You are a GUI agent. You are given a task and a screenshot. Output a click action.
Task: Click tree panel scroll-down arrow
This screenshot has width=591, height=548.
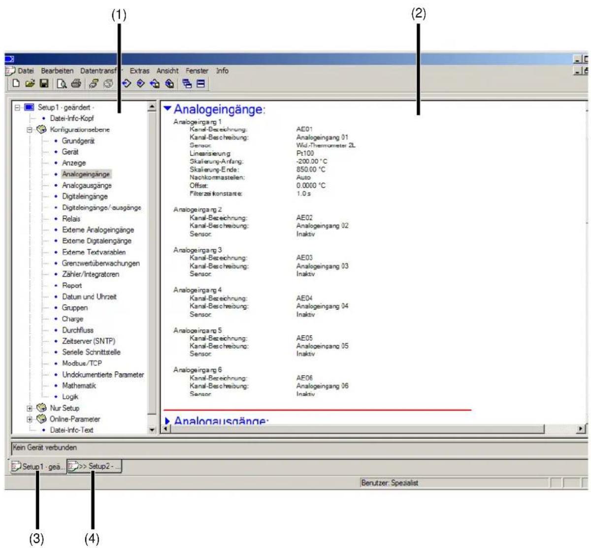[x=152, y=430]
